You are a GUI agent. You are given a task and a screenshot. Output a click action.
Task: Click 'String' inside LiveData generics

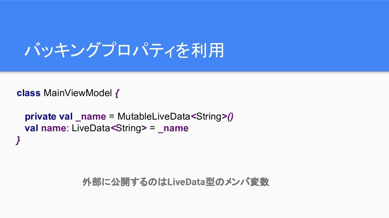128,128
